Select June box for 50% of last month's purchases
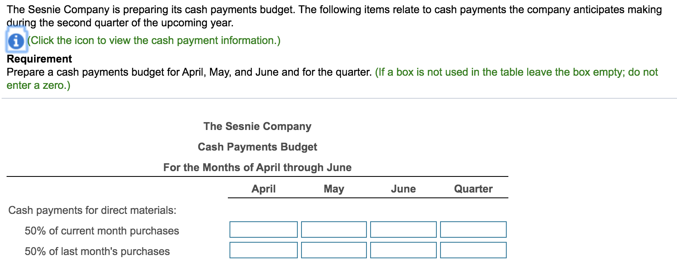Image resolution: width=677 pixels, height=269 pixels. pos(403,250)
